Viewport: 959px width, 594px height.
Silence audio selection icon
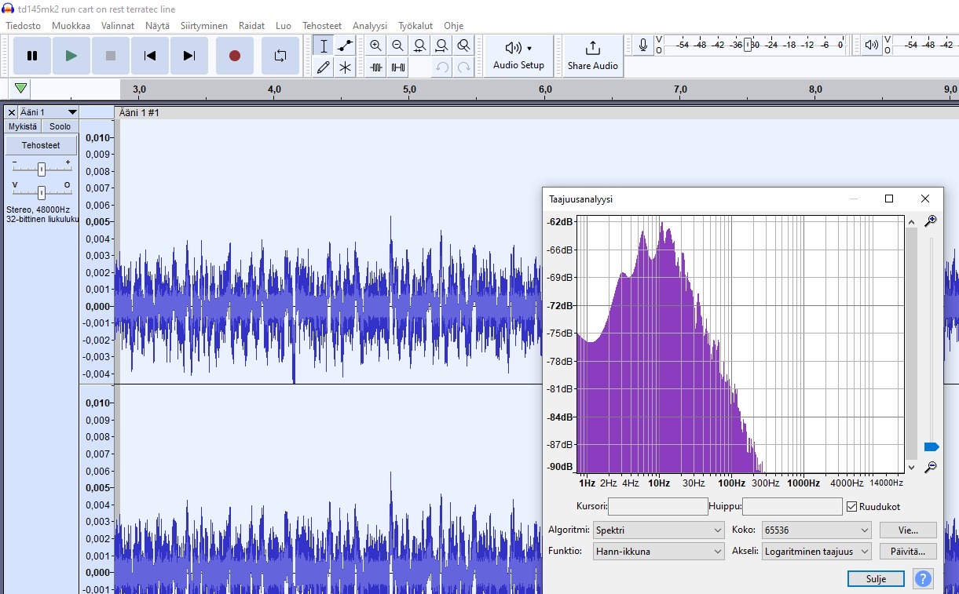coord(398,67)
